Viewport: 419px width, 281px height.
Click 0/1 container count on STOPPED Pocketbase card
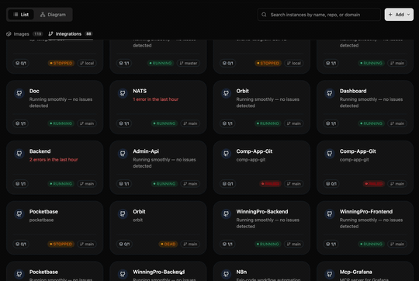point(21,244)
